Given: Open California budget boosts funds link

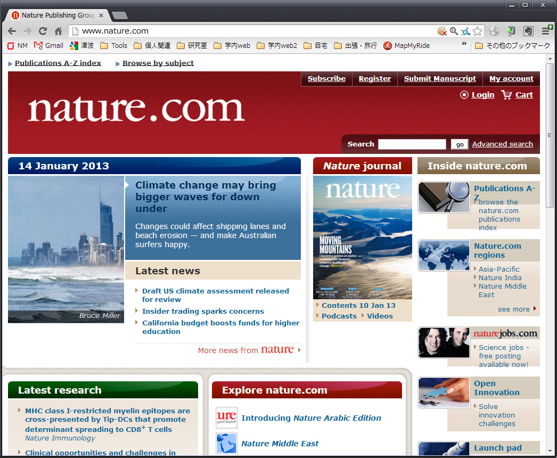Looking at the screenshot, I should click(x=220, y=327).
